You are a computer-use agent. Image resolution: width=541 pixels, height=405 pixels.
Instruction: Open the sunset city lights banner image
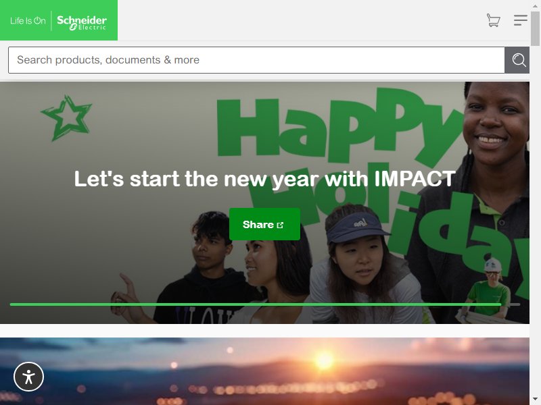264,371
